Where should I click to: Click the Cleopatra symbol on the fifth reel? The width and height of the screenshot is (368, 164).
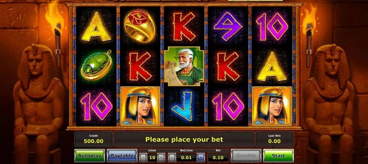tap(272, 106)
